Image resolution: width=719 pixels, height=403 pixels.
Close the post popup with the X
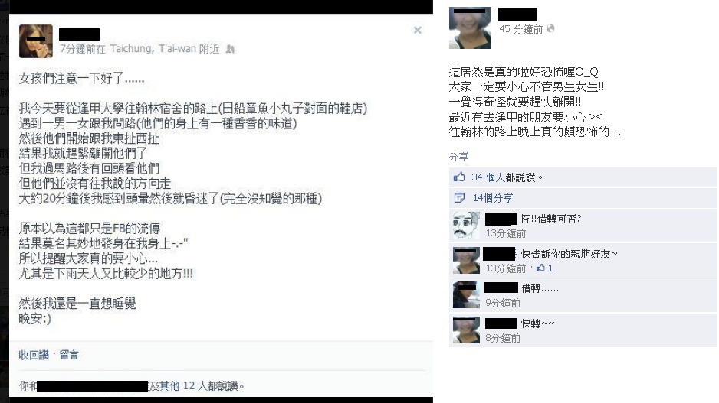tap(417, 30)
